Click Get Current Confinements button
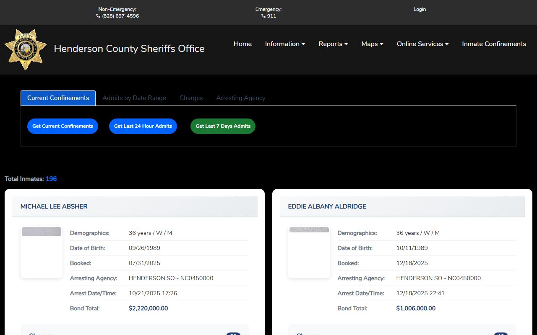This screenshot has height=335, width=537. click(63, 126)
